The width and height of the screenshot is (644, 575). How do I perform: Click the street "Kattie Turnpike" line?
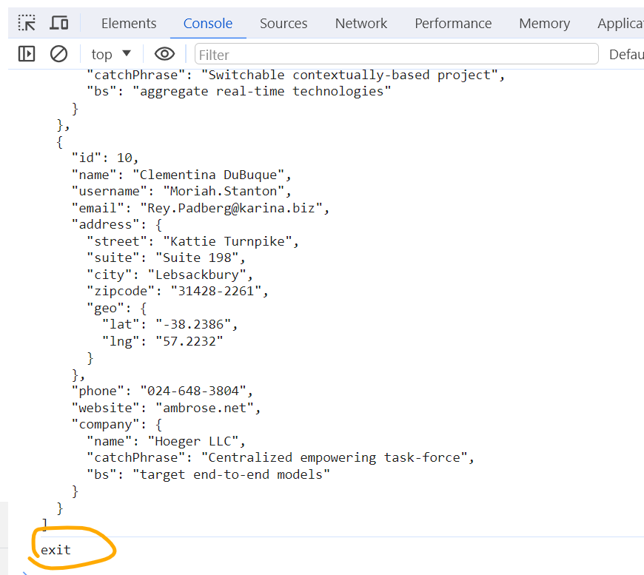[x=192, y=241]
